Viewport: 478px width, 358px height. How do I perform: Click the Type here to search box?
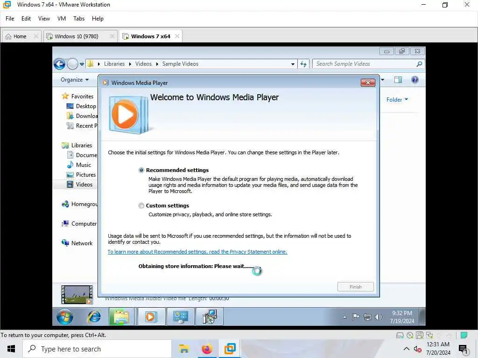97,349
